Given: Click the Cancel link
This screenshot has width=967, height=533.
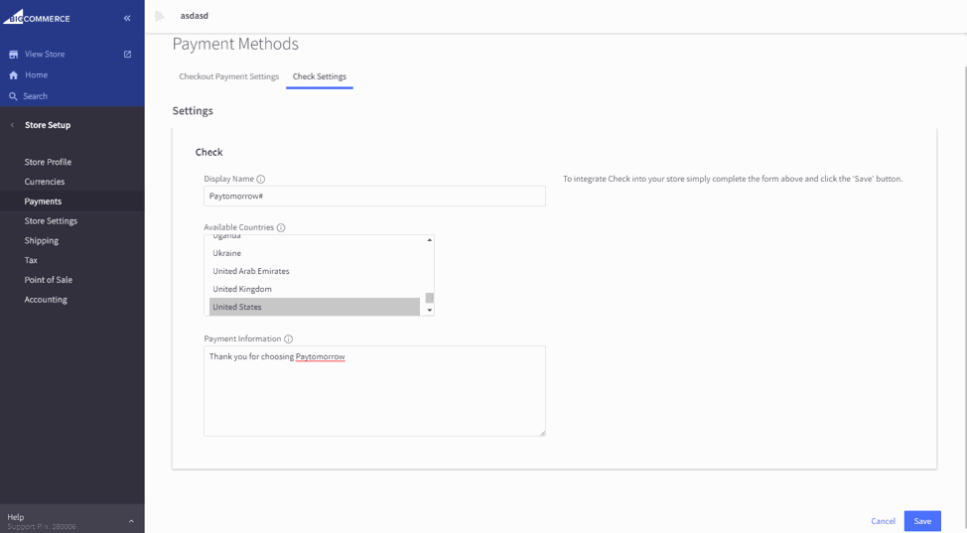Looking at the screenshot, I should click(x=884, y=521).
